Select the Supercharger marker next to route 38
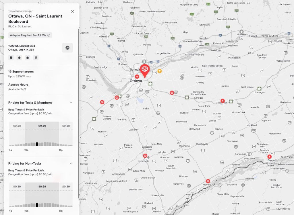This screenshot has height=215, width=294. [x=117, y=97]
